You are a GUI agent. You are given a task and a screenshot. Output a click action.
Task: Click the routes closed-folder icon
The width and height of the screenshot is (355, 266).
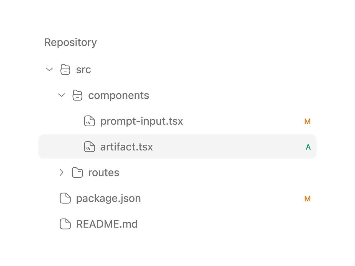(x=77, y=172)
